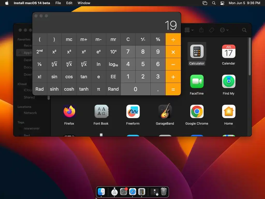Open Safari from the Dock
This screenshot has height=199, width=265.
tap(132, 192)
